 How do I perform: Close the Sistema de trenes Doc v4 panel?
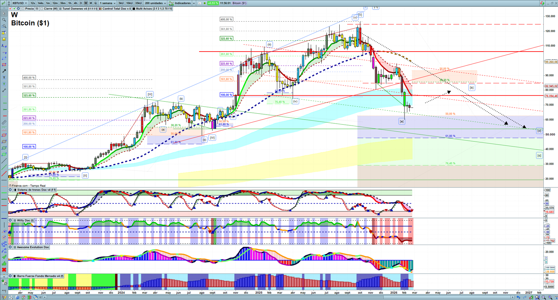click(10, 190)
